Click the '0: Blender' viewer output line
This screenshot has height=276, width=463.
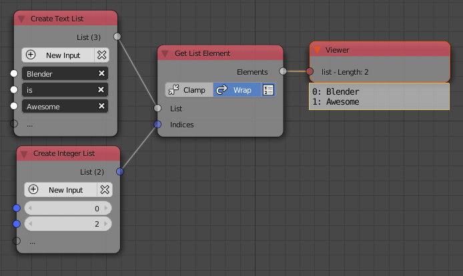[x=336, y=92]
